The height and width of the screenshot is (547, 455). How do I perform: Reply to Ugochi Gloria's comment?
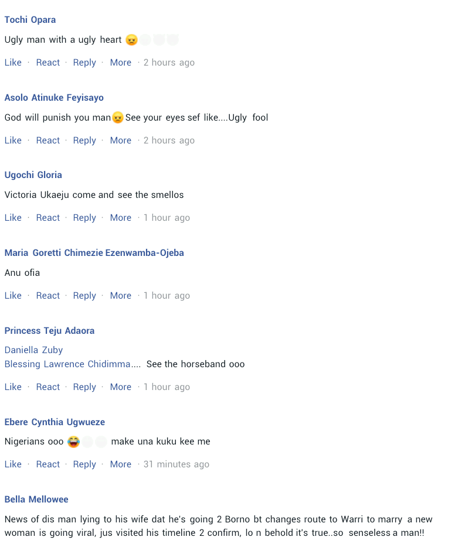click(x=84, y=218)
